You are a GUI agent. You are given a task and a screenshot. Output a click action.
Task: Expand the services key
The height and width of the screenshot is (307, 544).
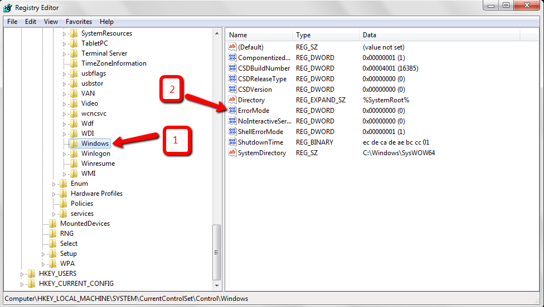54,214
